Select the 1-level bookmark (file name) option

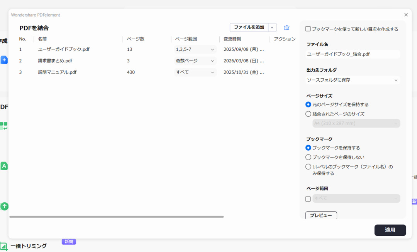pyautogui.click(x=308, y=166)
